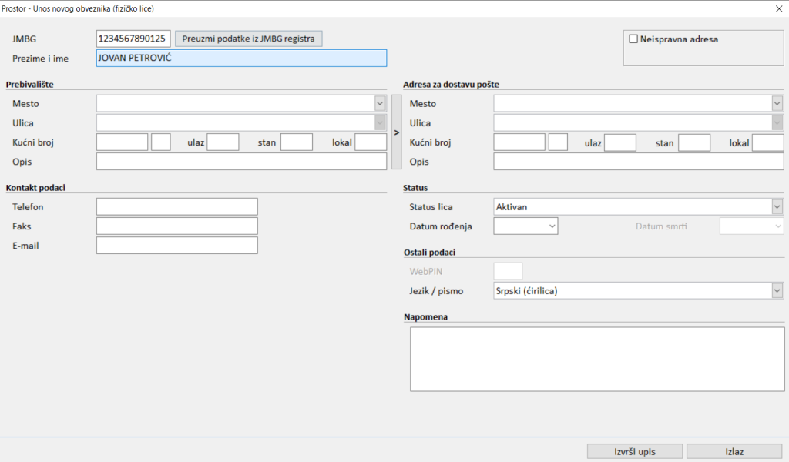Viewport: 789px width, 462px height.
Task: Click Preuzmi podatke iz JMBG registra
Action: tap(249, 38)
